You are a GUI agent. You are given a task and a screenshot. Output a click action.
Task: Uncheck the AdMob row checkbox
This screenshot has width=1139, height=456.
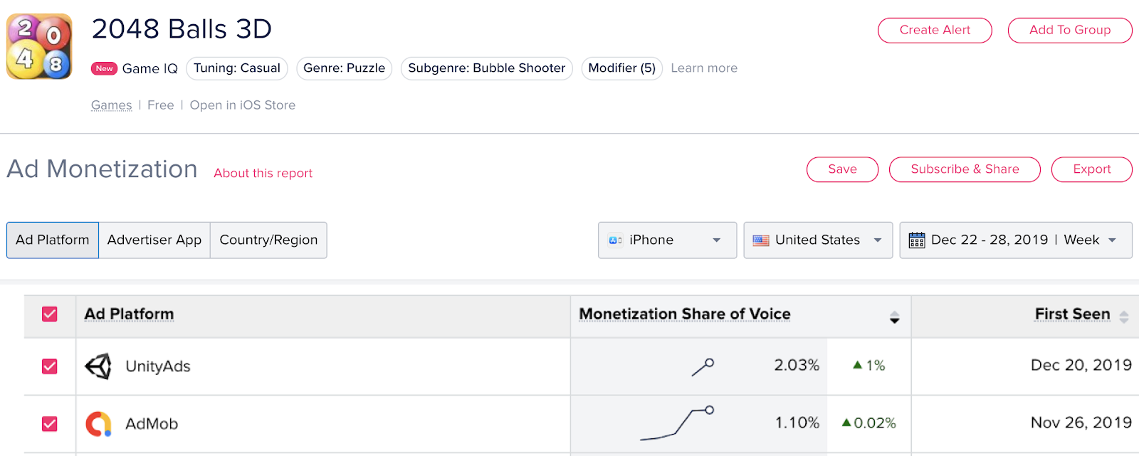click(50, 424)
